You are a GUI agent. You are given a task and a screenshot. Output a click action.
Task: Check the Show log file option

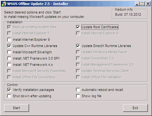click(78, 96)
